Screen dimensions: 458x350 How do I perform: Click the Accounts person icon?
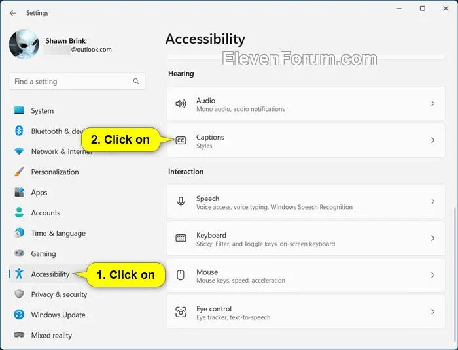point(19,212)
